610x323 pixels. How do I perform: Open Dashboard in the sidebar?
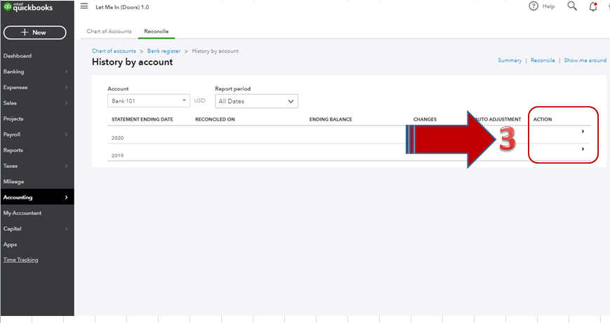pyautogui.click(x=18, y=55)
